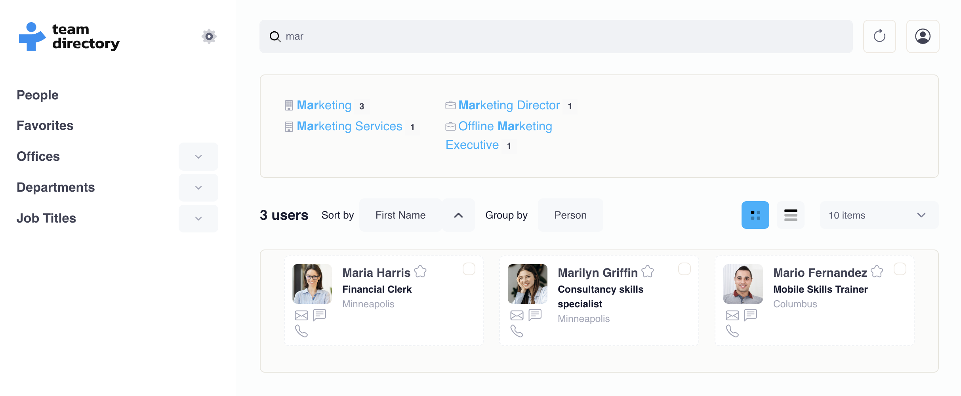The height and width of the screenshot is (396, 961).
Task: Click the email icon on Maria Harris card
Action: tap(301, 315)
